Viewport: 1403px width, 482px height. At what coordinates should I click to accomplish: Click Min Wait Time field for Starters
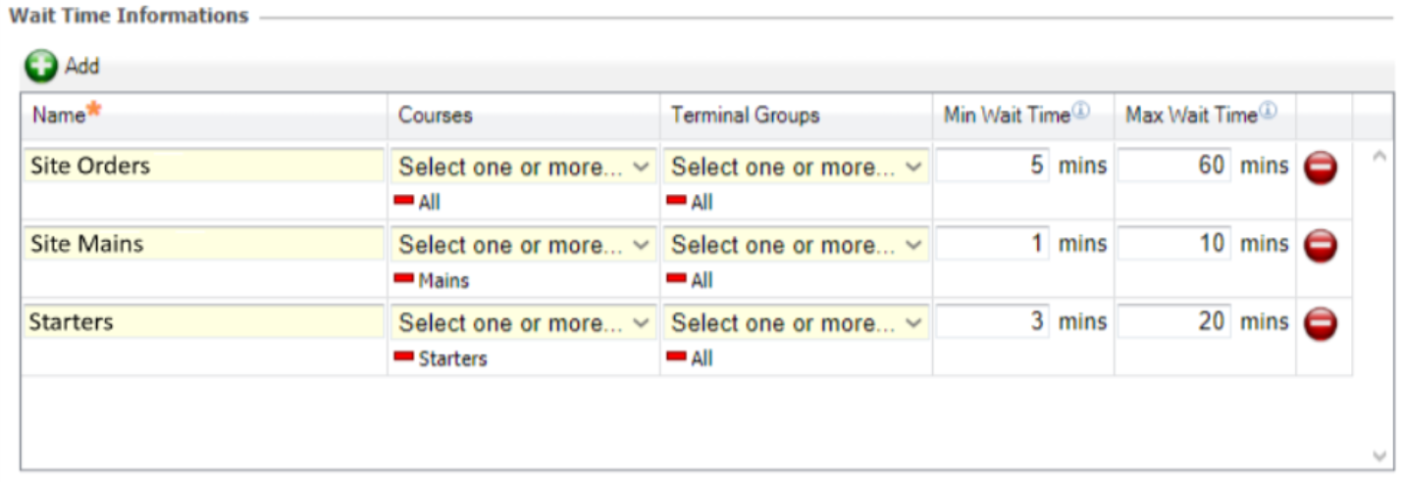pos(993,321)
